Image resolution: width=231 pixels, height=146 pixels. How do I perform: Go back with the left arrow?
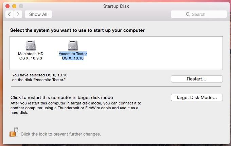click(x=10, y=14)
